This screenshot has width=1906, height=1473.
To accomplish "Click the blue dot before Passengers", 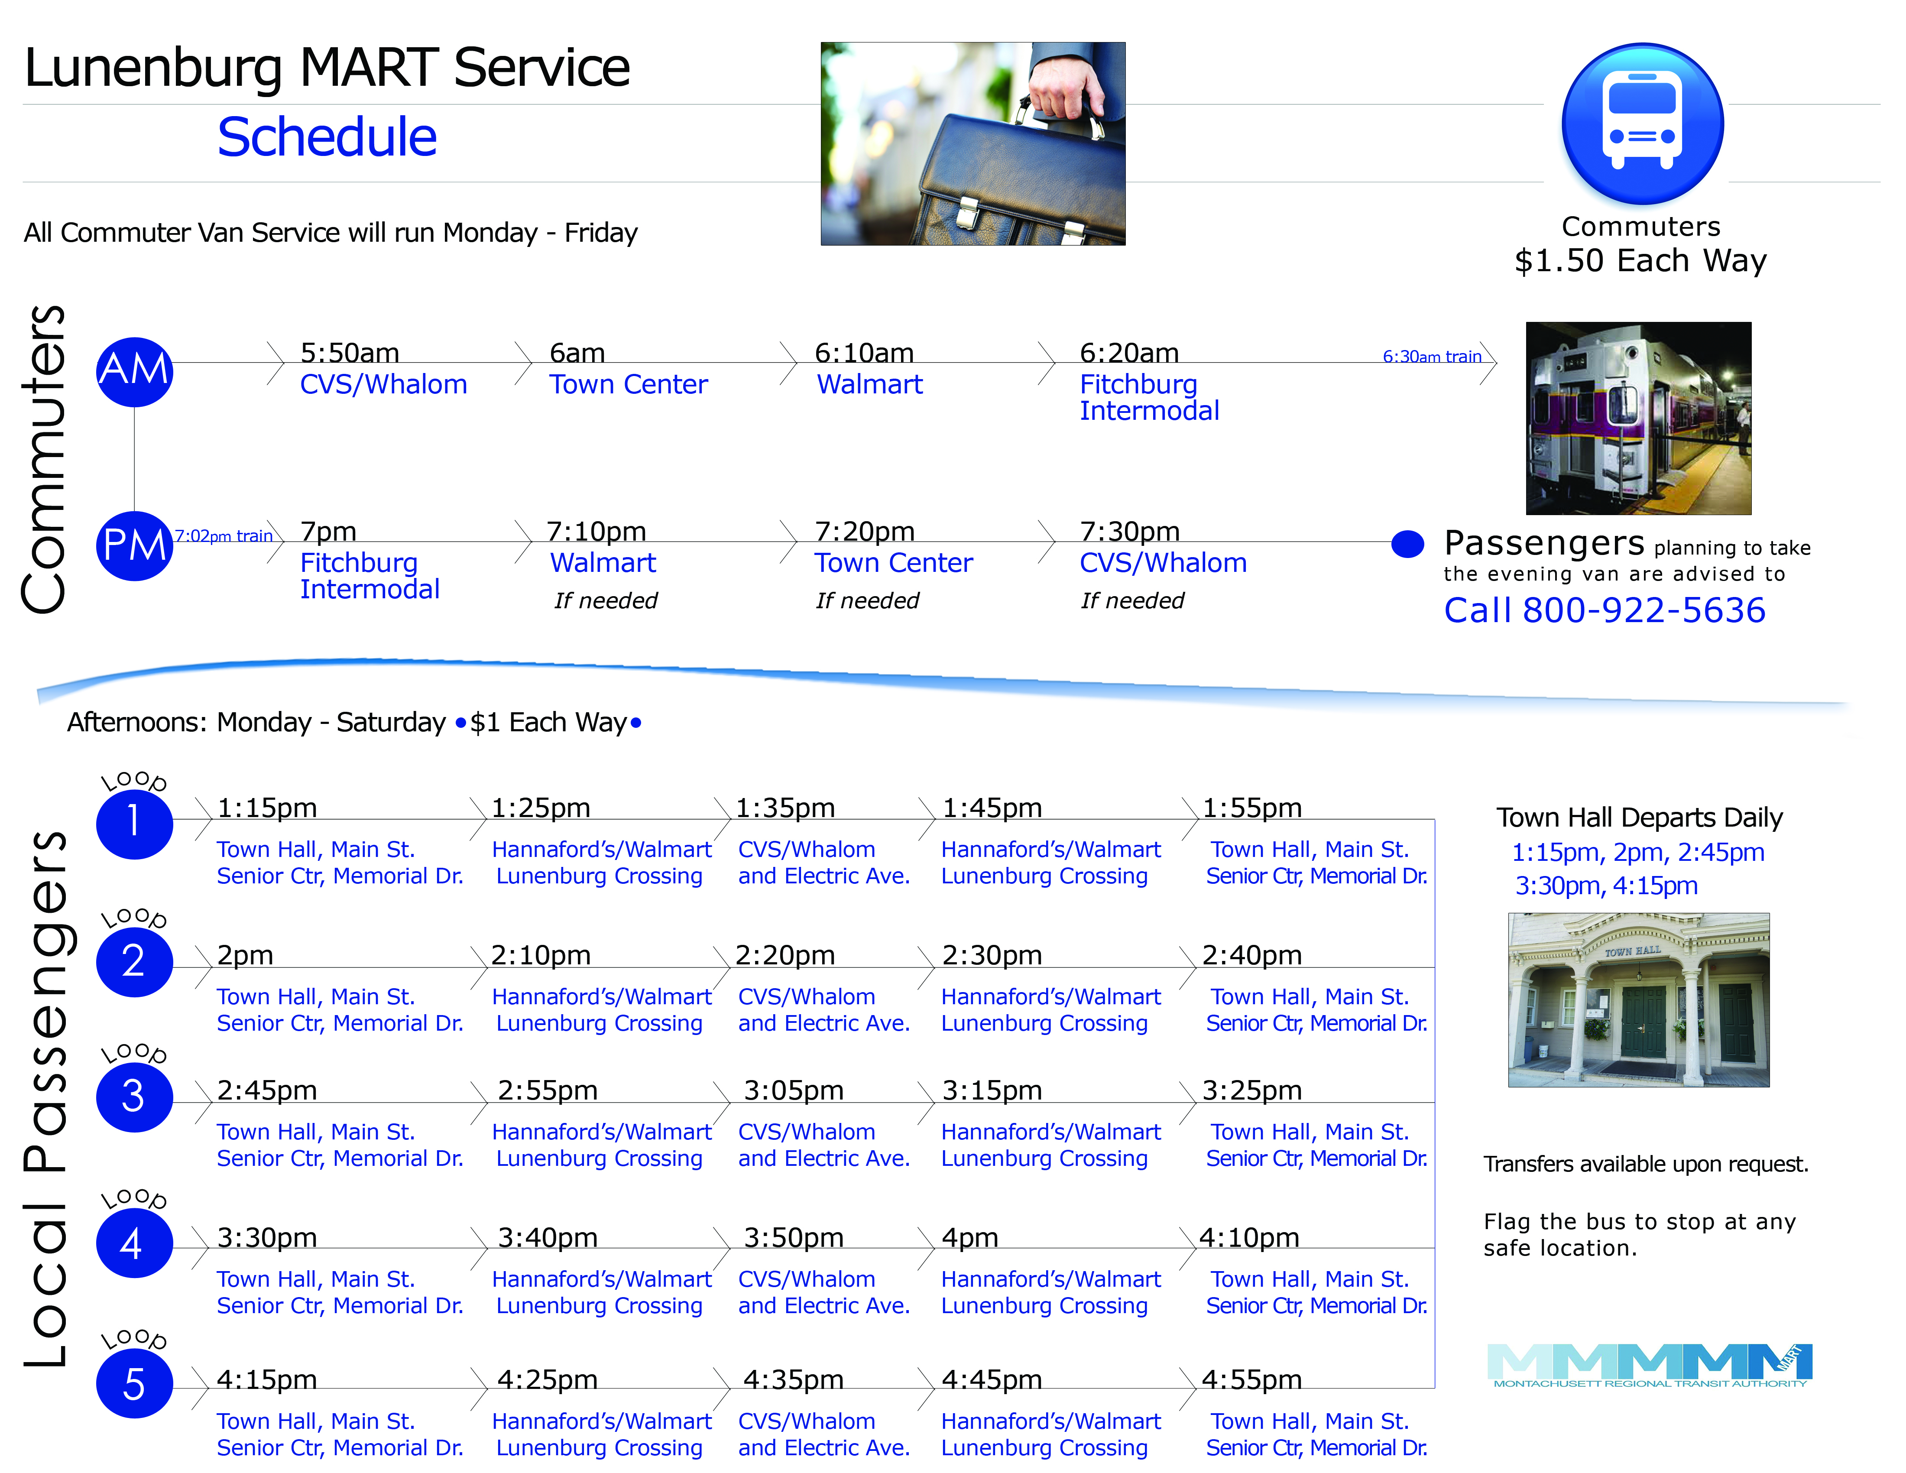I will pos(1407,544).
